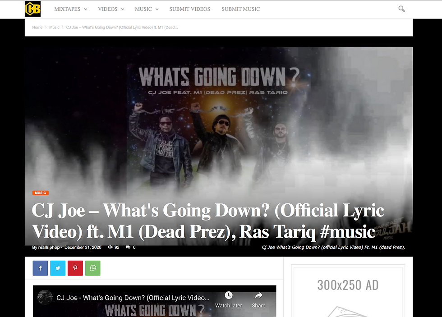442x317 pixels.
Task: Click the December 31, 2020 date
Action: click(x=83, y=248)
